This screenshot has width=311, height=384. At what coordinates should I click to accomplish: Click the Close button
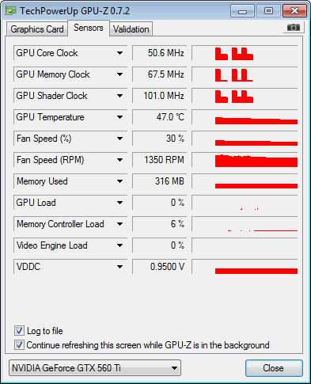[274, 368]
